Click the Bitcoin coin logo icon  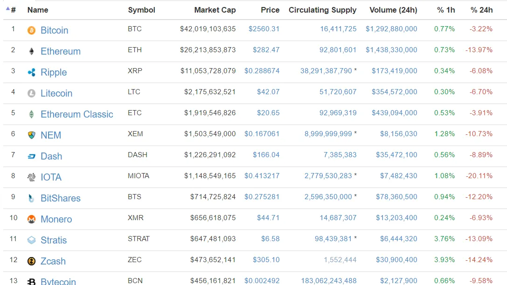tap(31, 30)
